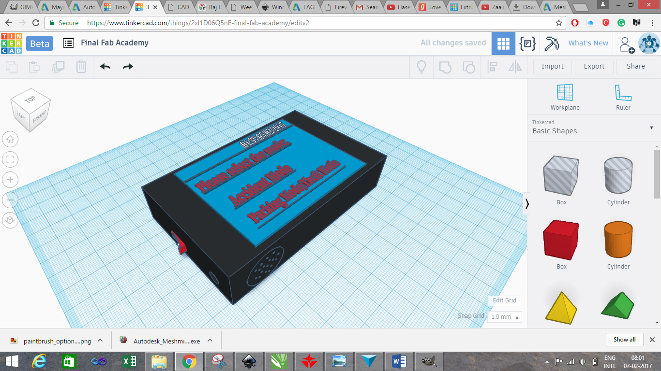This screenshot has height=371, width=661.
Task: Expand the Autodesk_Meshmi exe download menu
Action: [x=210, y=340]
